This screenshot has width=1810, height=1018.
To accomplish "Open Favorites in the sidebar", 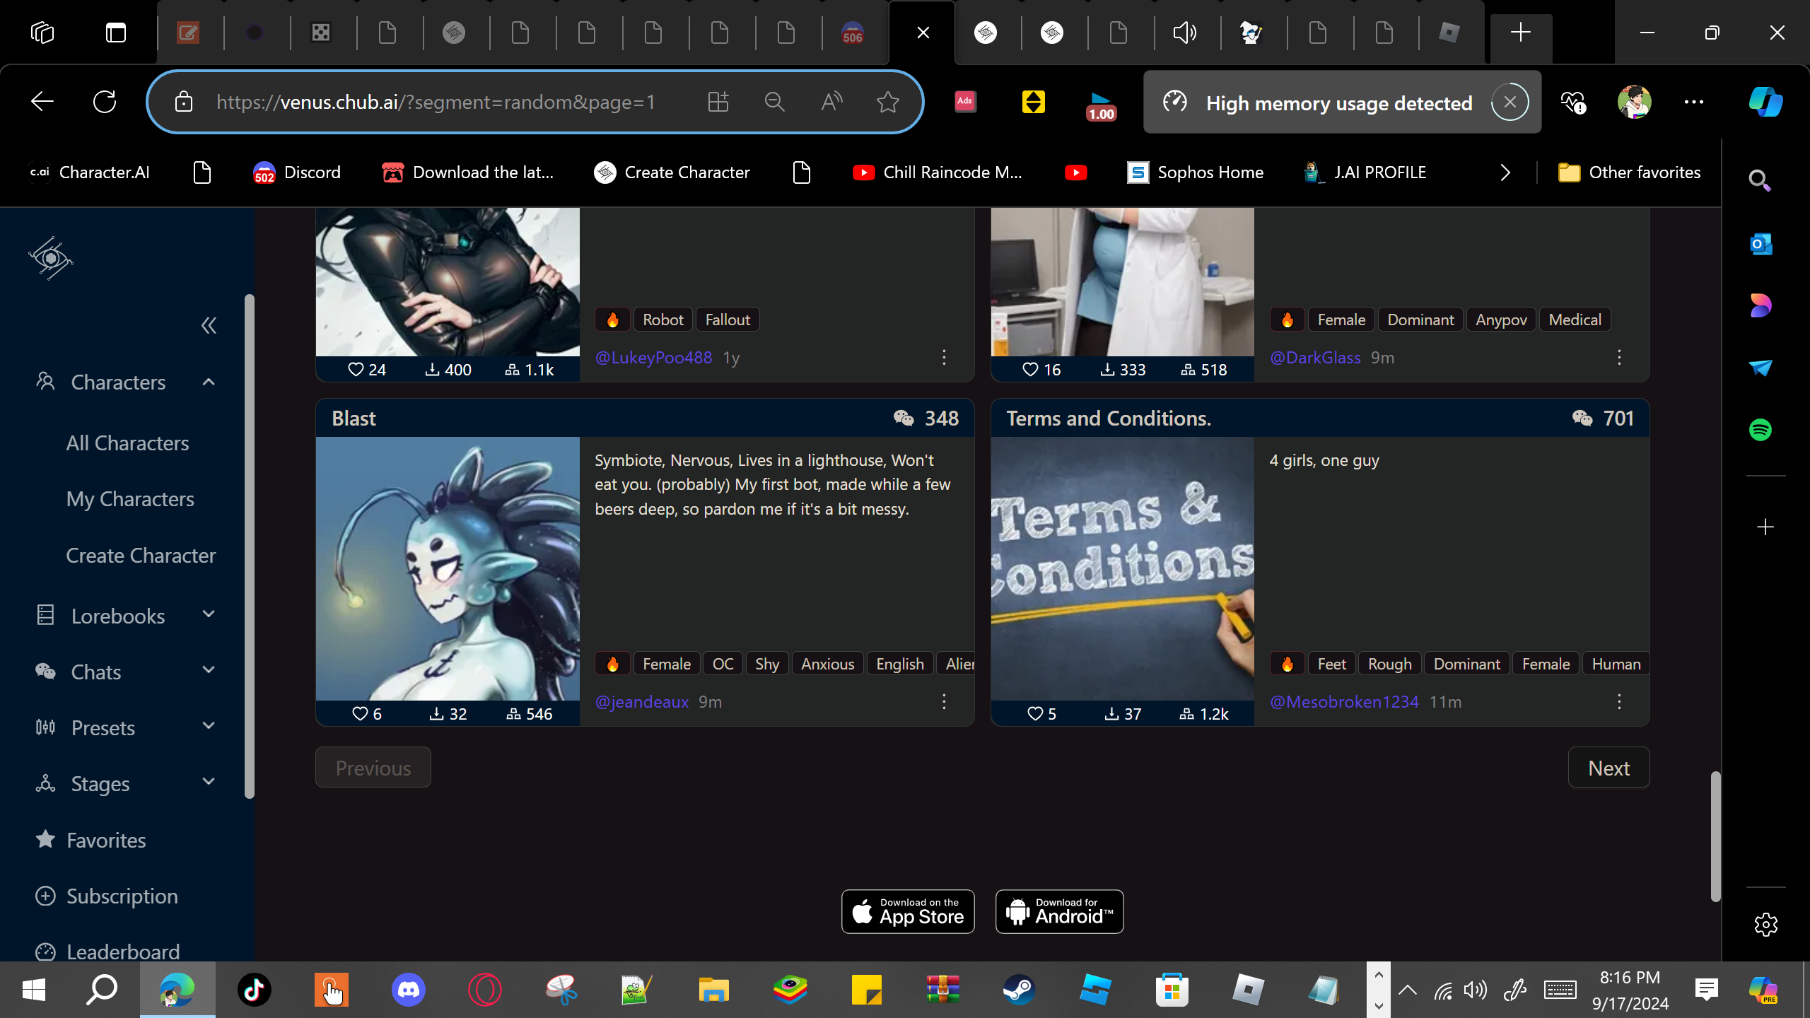I will pos(106,840).
